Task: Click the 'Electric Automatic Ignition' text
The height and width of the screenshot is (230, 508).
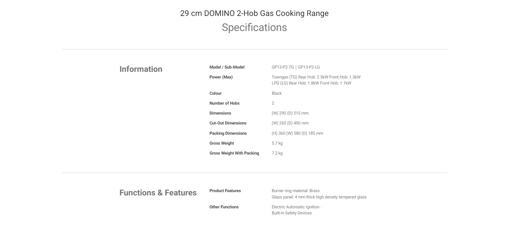Action: (x=295, y=207)
